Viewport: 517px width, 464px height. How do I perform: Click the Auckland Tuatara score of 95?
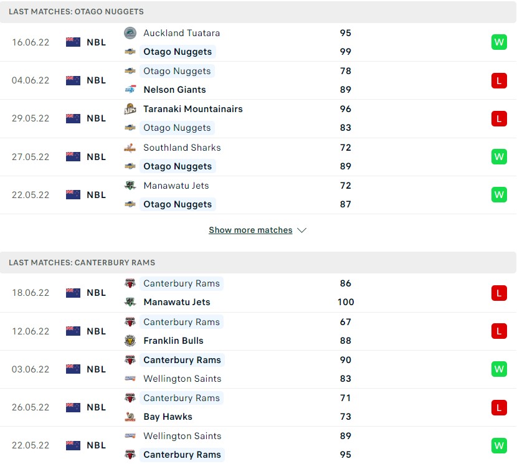point(346,33)
